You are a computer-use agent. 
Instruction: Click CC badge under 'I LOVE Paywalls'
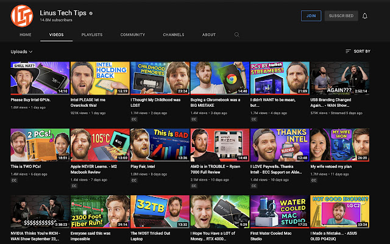click(253, 186)
